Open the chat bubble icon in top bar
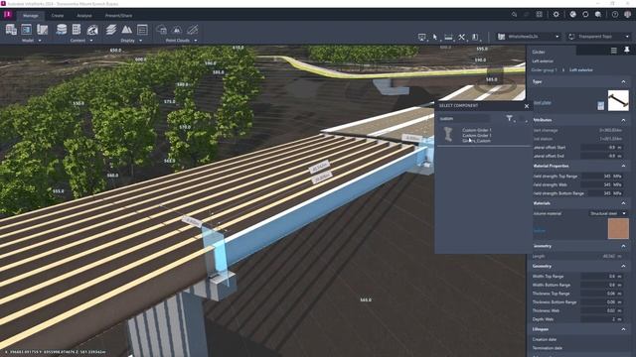 [x=598, y=14]
